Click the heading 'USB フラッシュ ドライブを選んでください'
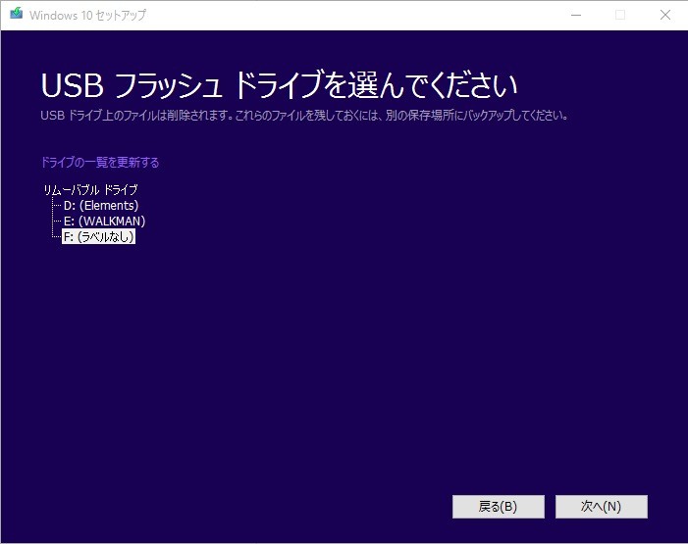The height and width of the screenshot is (544, 688). pyautogui.click(x=279, y=84)
